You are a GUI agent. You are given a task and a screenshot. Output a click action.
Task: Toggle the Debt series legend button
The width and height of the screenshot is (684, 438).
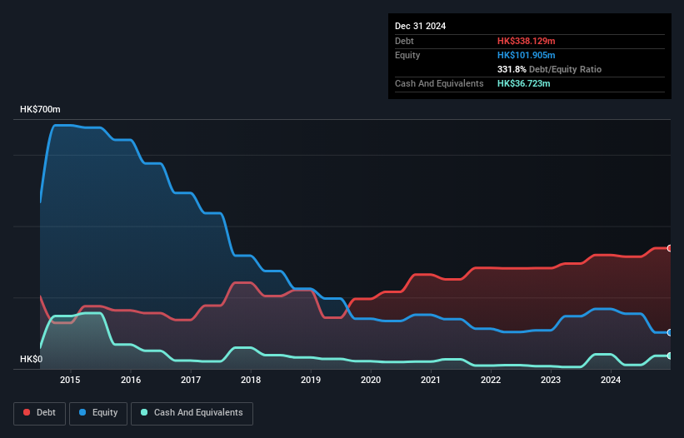(x=40, y=413)
